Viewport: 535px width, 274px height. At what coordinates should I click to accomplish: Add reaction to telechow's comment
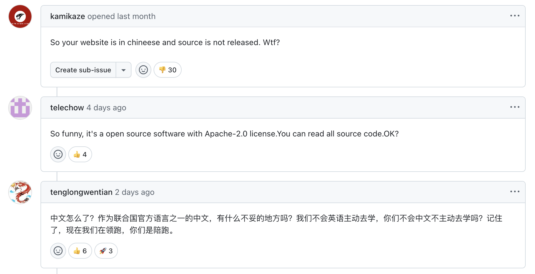(x=58, y=154)
